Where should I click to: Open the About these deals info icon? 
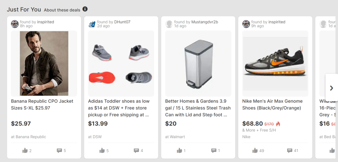pos(85,9)
